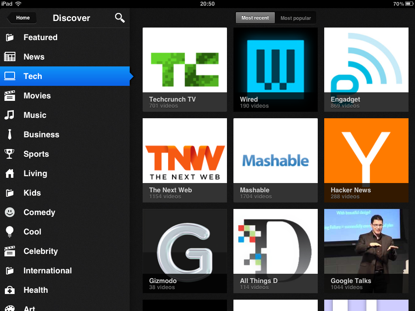Click the '1044 videos' count text
This screenshot has height=311, width=415.
[x=347, y=287]
